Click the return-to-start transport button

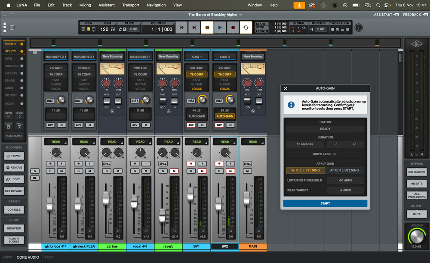coord(181,27)
